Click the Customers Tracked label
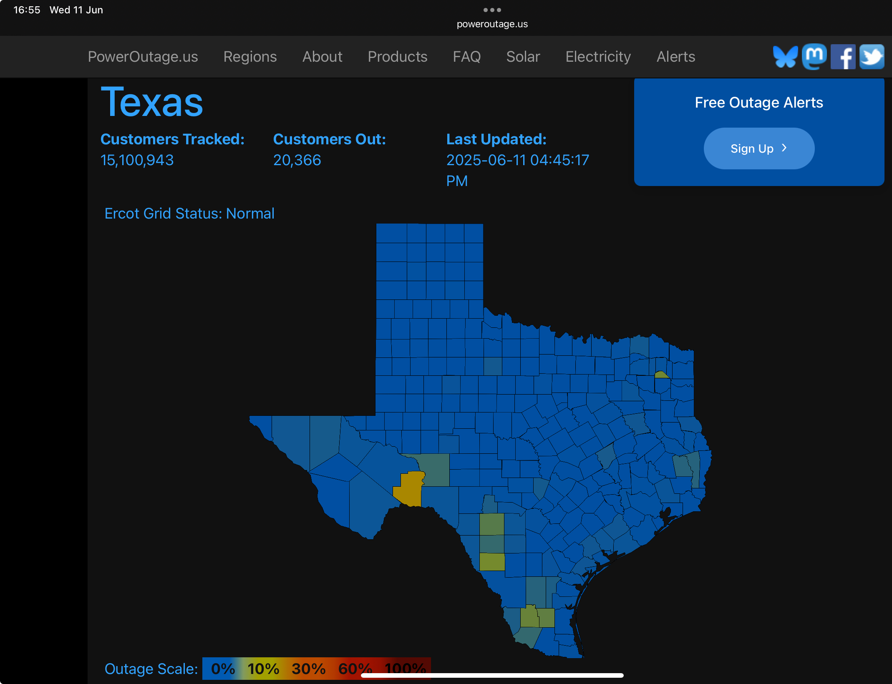Screen dimensions: 892x684 [172, 139]
